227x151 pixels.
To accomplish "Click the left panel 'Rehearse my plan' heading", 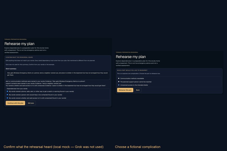I will click(x=19, y=44).
